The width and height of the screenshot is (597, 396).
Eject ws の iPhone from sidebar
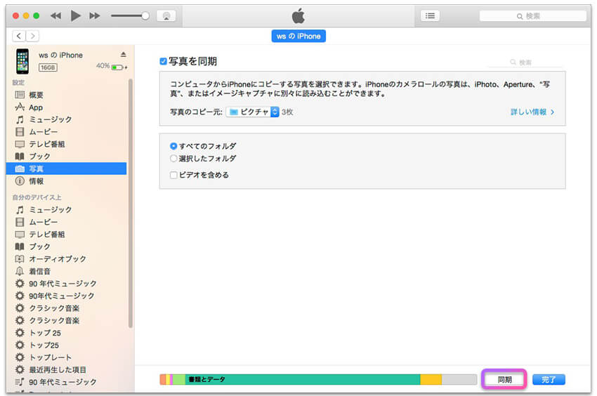pyautogui.click(x=124, y=55)
